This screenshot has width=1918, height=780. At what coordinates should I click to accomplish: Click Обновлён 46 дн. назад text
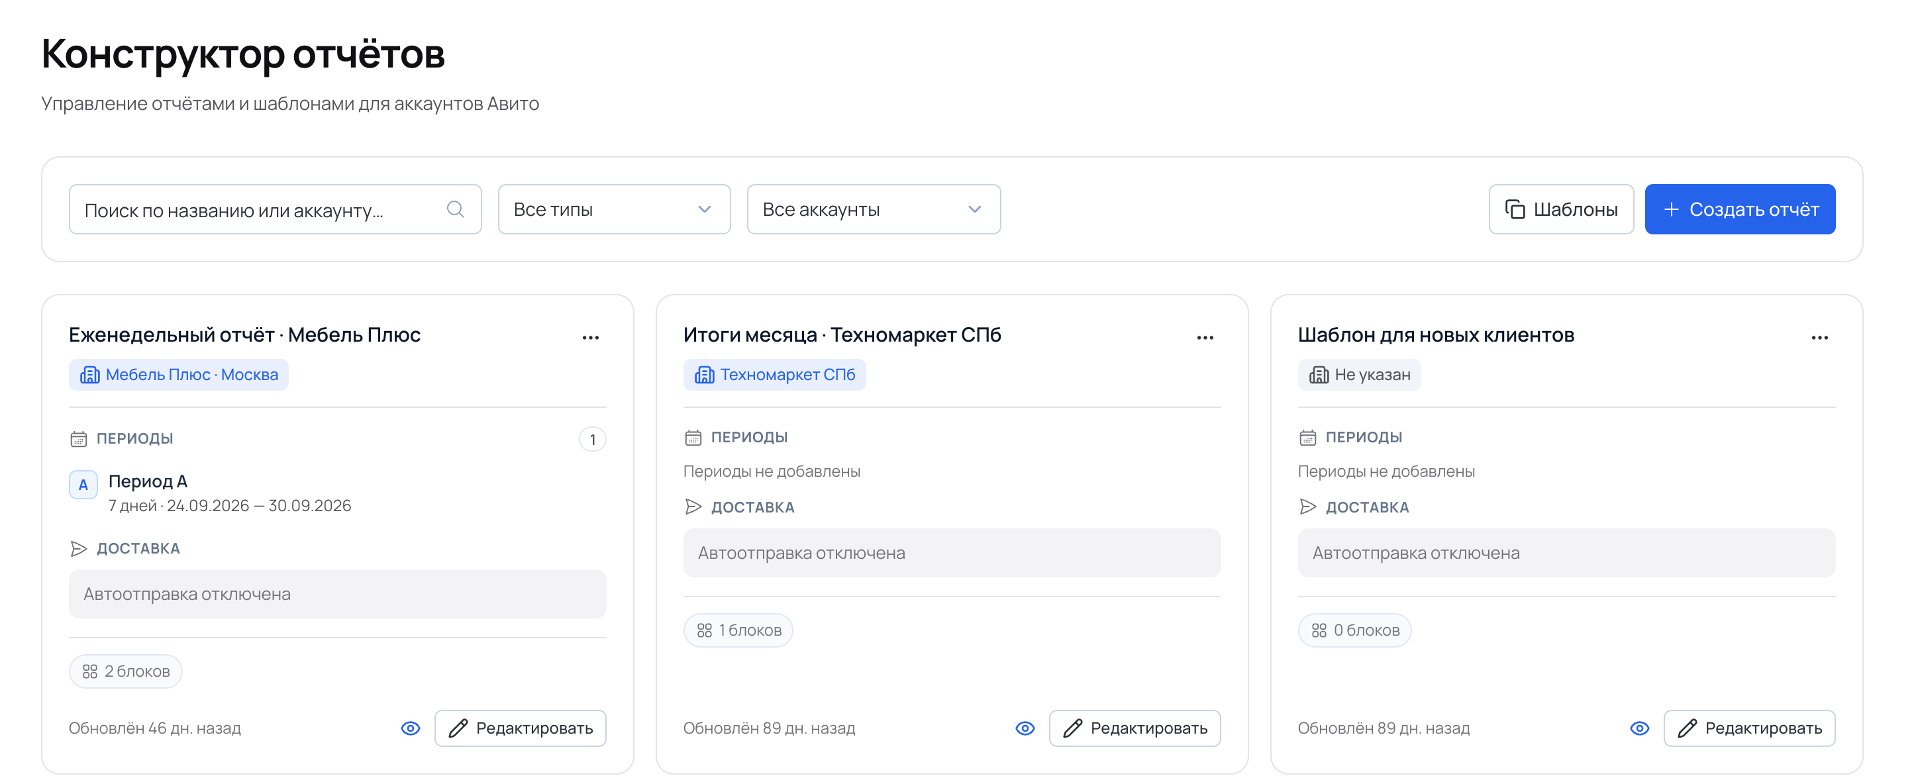tap(155, 727)
